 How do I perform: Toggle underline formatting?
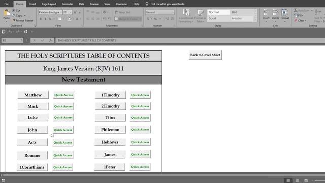[50, 19]
